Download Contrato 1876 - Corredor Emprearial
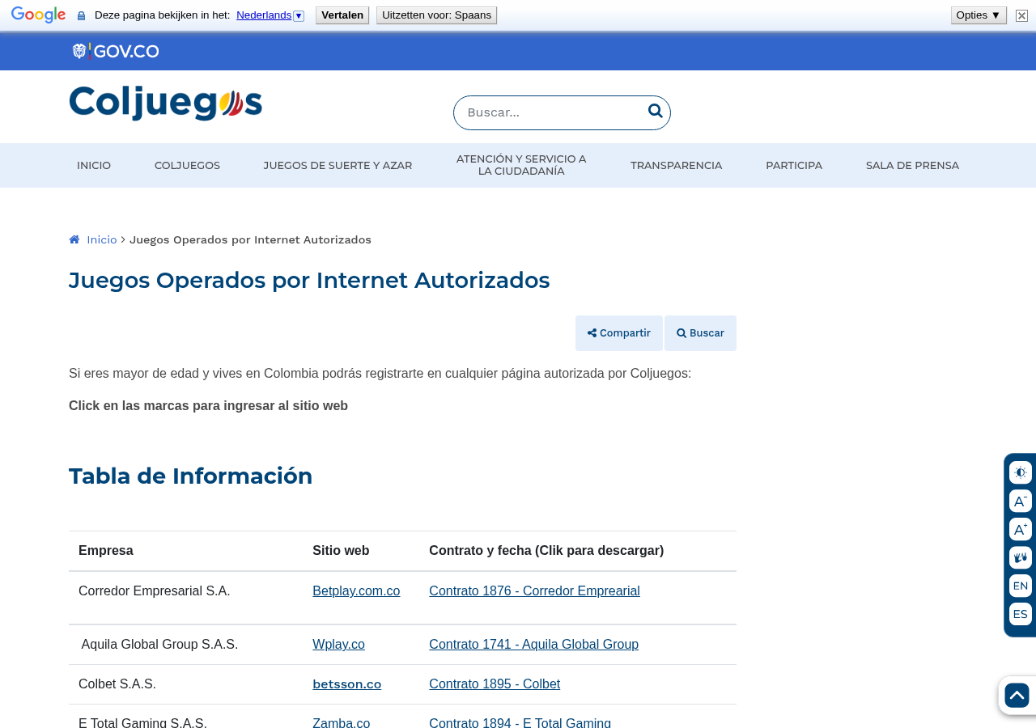This screenshot has height=728, width=1036. [x=534, y=591]
